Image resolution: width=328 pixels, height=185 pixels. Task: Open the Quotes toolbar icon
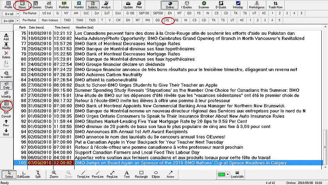36,5
